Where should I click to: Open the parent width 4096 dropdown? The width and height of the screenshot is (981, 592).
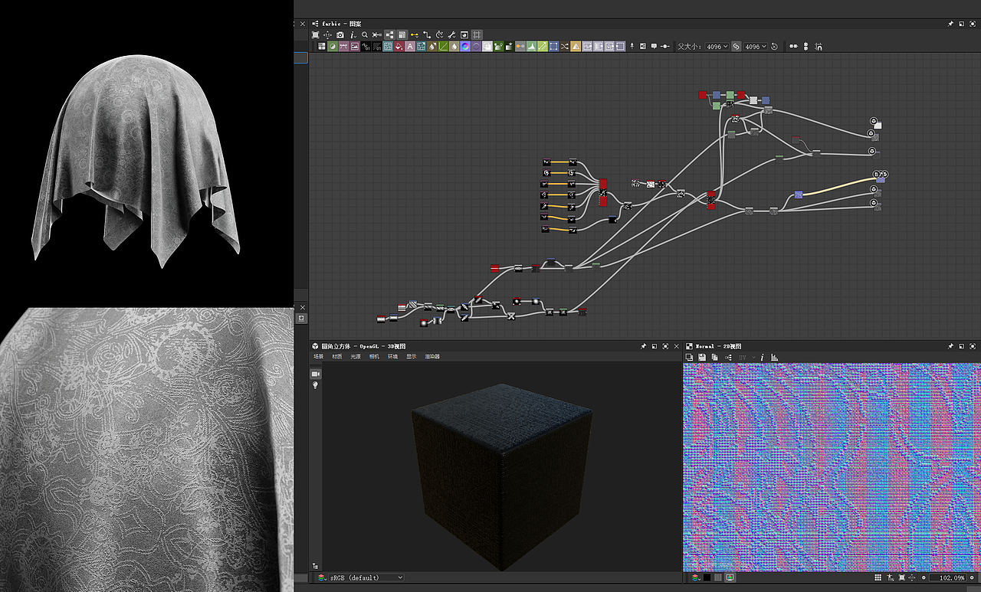tap(717, 47)
